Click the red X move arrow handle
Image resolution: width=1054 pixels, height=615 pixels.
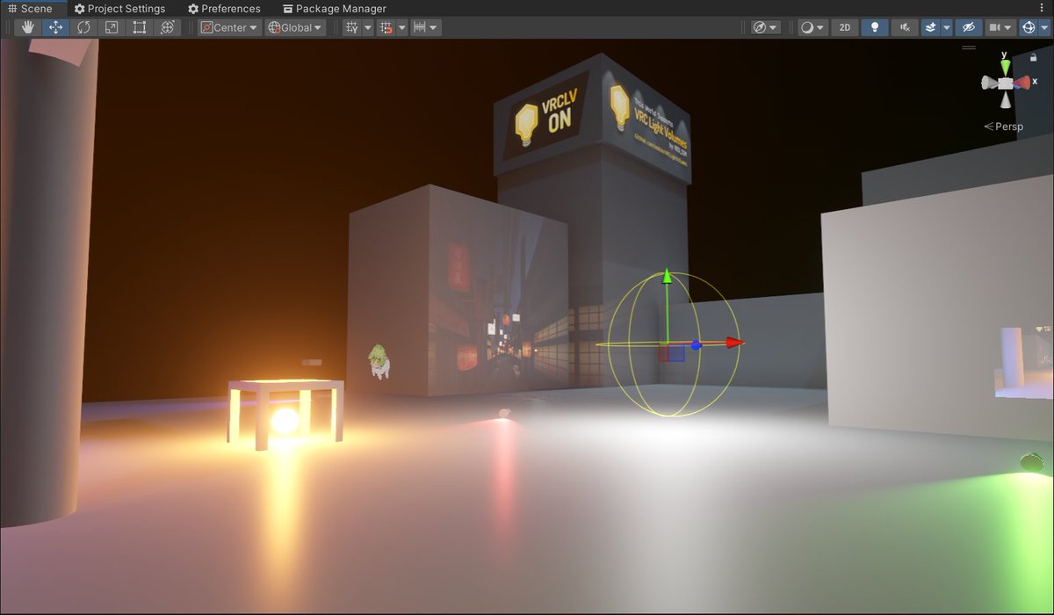point(735,343)
